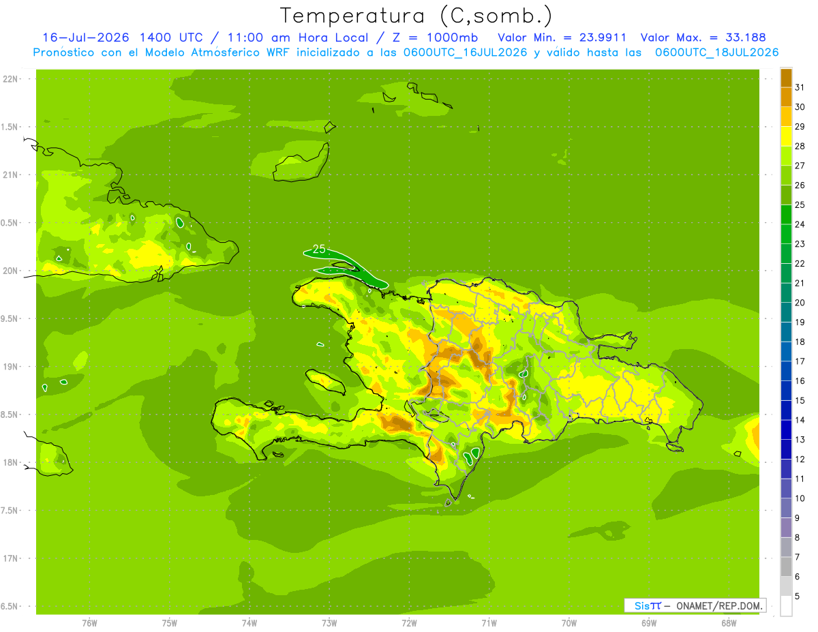Click the valid-until time "0600UTC_18JUL2026"
Image resolution: width=818 pixels, height=632 pixels.
[x=716, y=52]
